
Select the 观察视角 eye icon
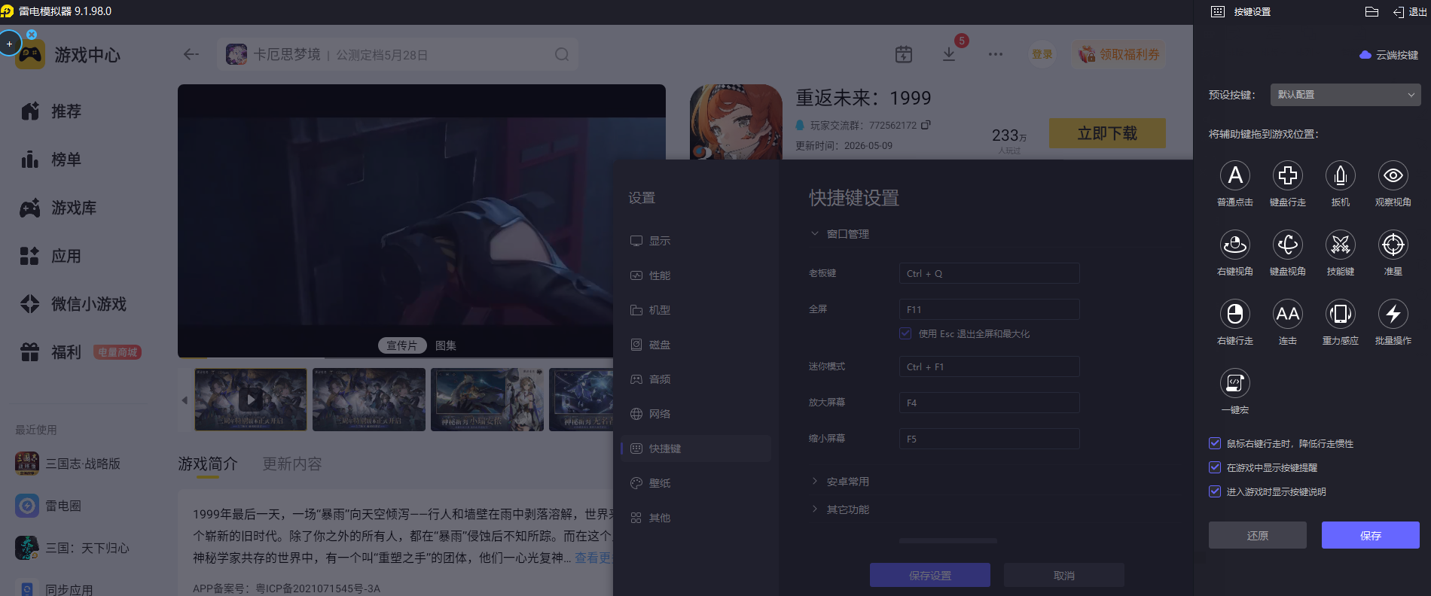coord(1393,175)
